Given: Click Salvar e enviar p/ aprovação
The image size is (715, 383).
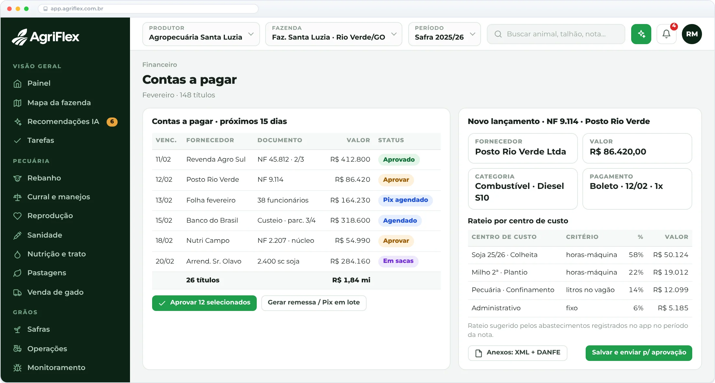Looking at the screenshot, I should click(x=639, y=353).
